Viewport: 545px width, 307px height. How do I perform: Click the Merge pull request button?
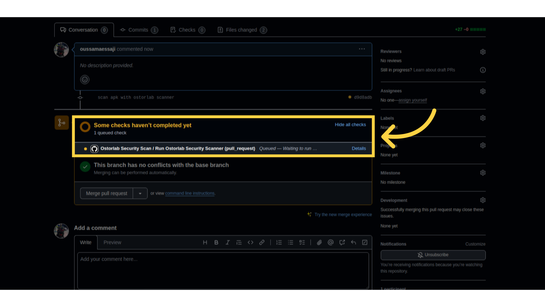click(106, 193)
